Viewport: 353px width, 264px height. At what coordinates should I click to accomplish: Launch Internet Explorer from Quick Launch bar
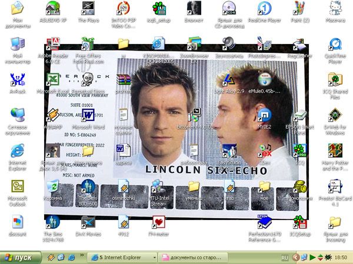pyautogui.click(x=72, y=258)
